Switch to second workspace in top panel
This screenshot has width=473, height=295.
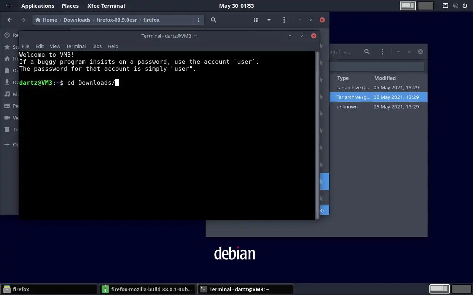426,6
